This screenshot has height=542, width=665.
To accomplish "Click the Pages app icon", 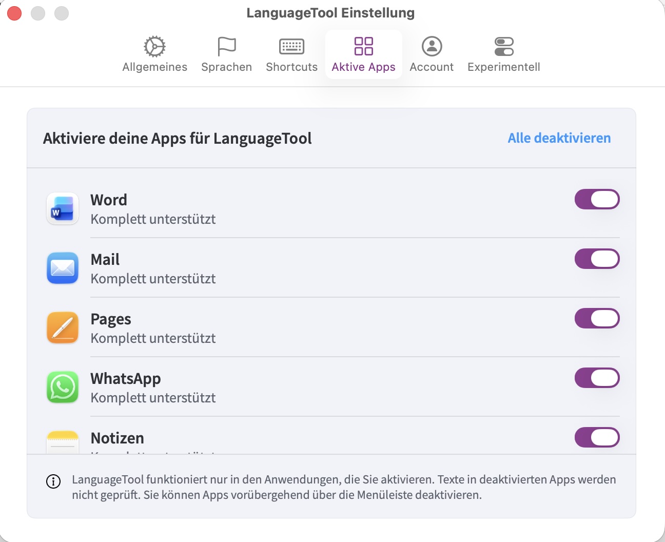I will (63, 328).
